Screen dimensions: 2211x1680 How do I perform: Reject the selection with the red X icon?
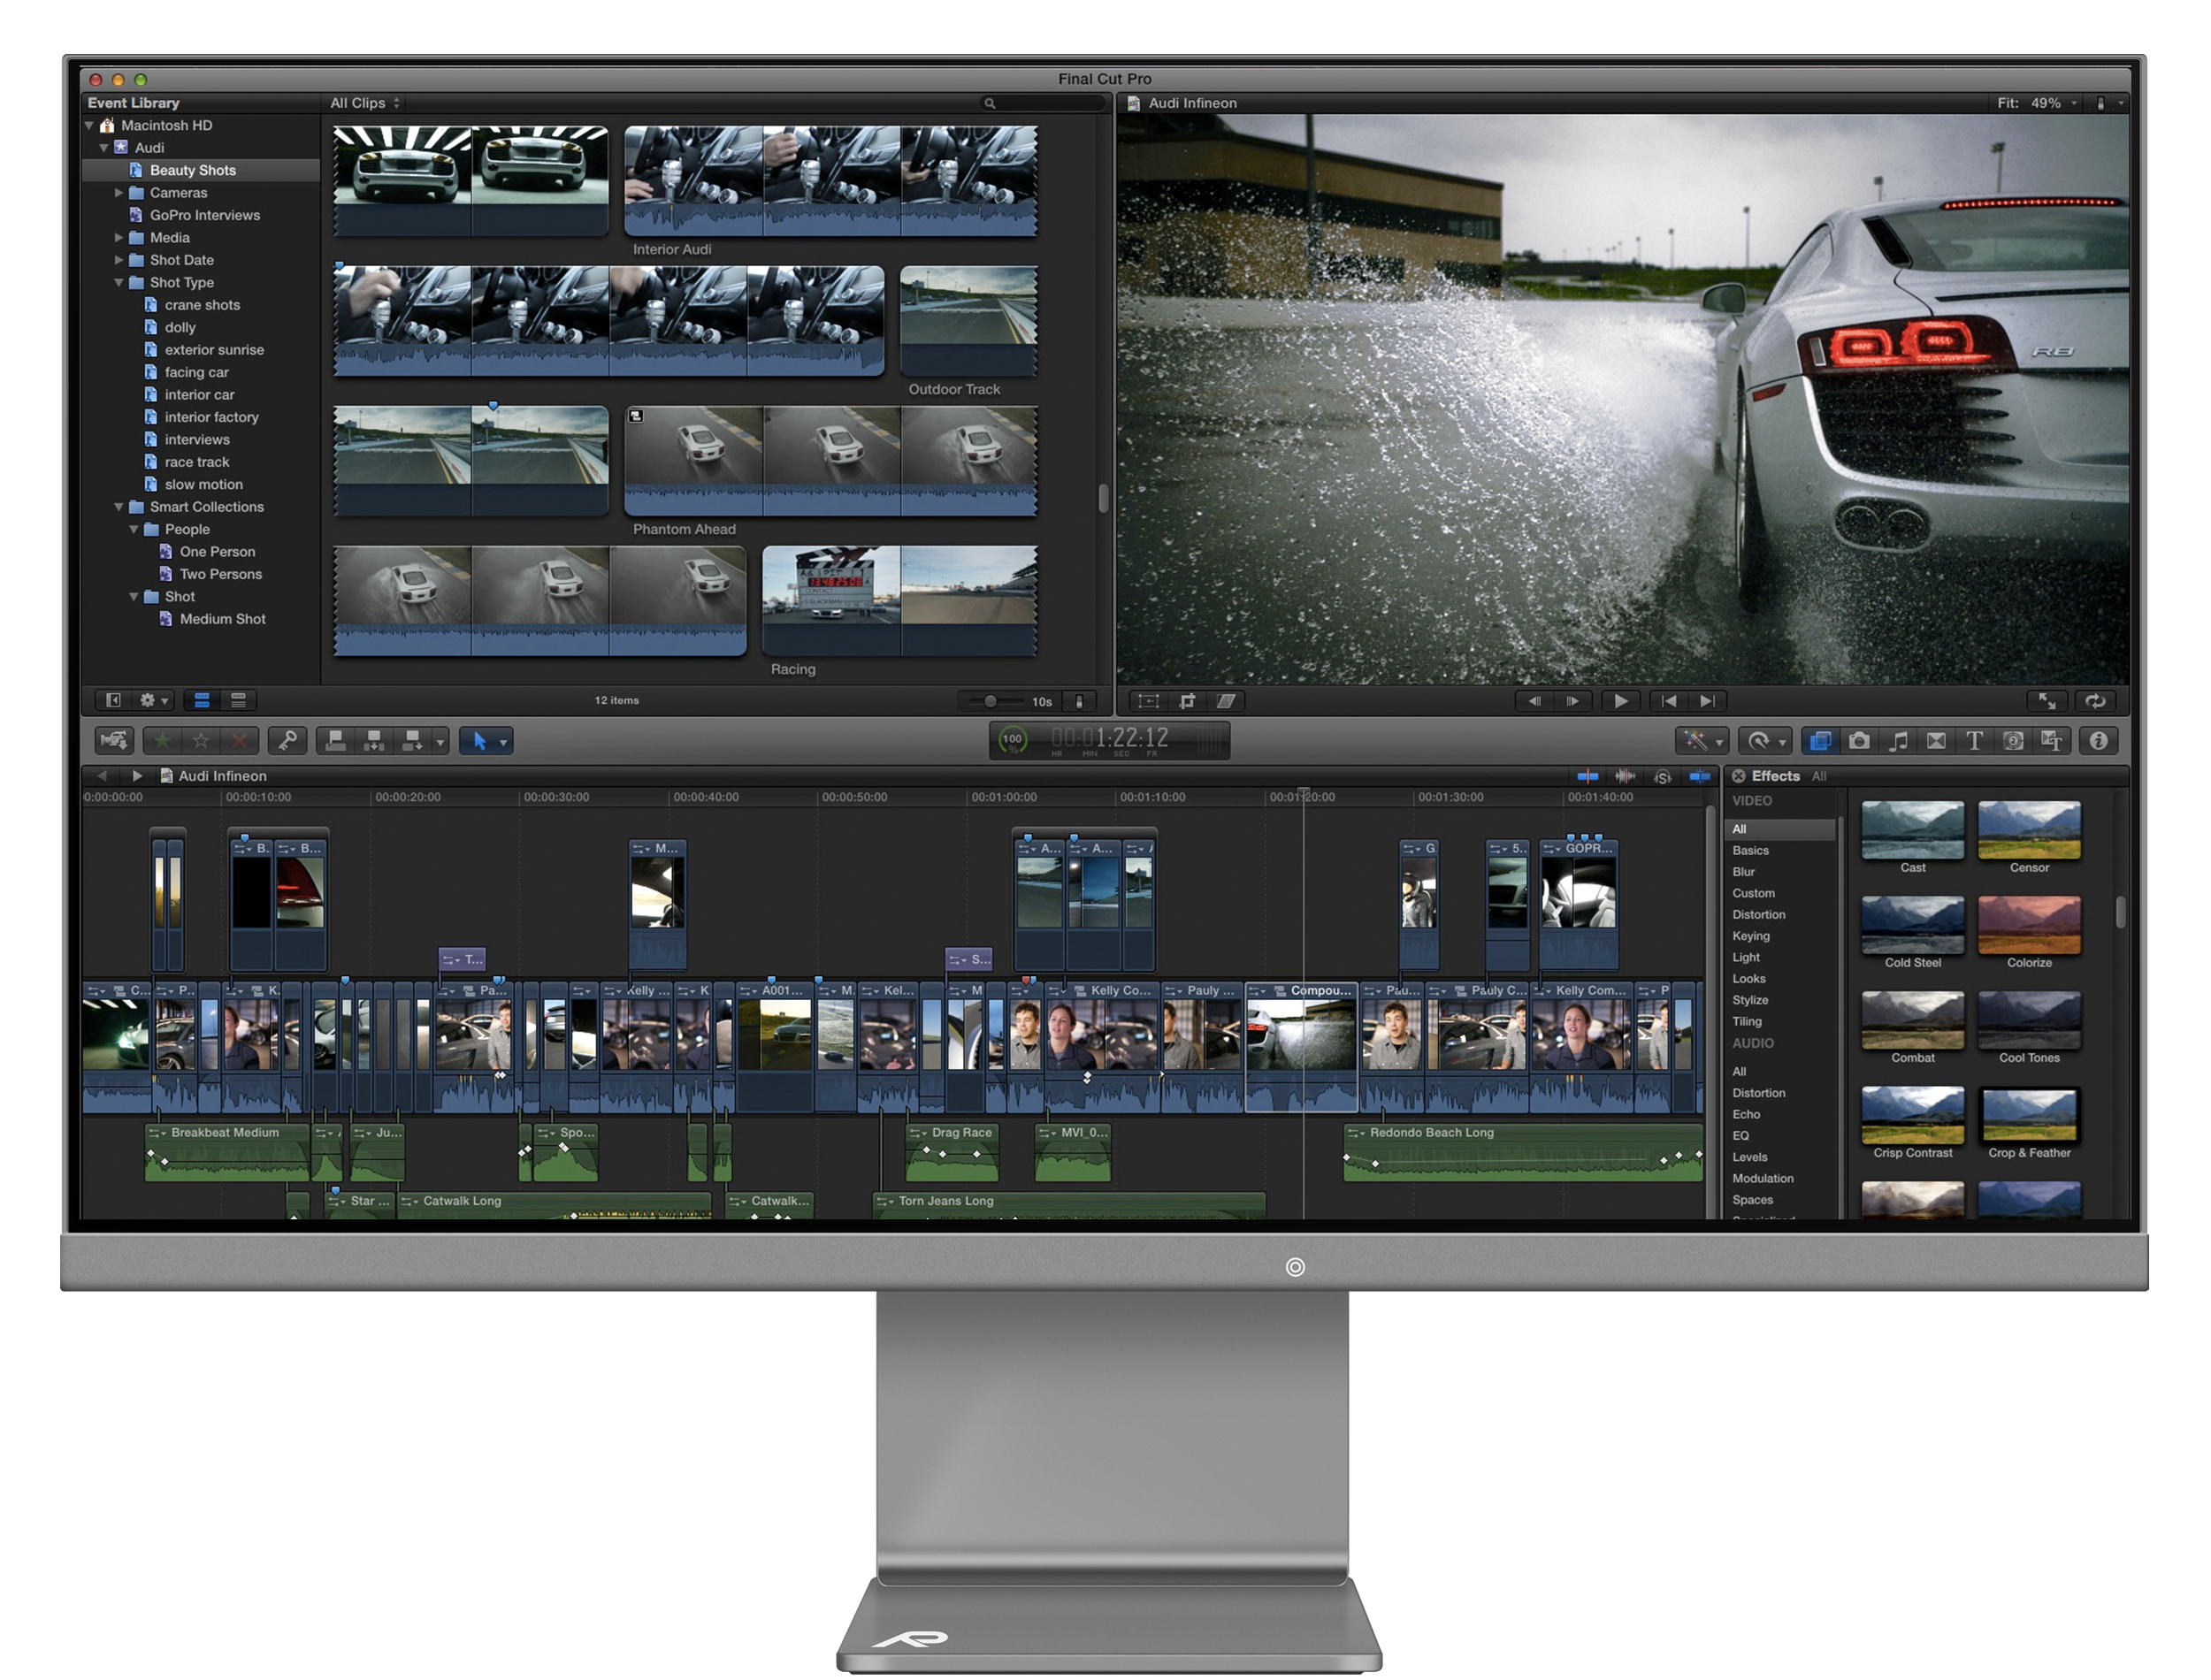coord(239,741)
